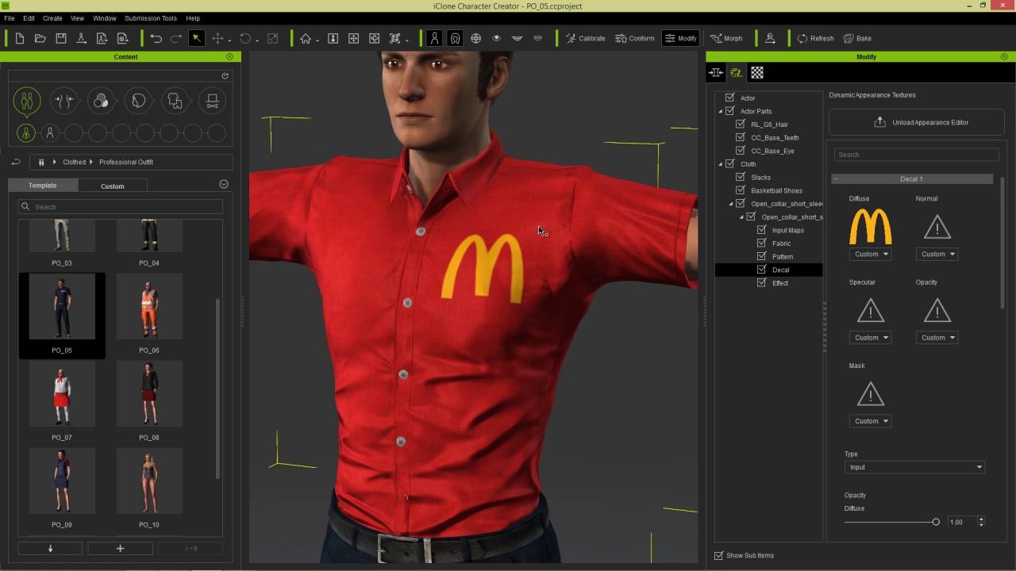Toggle the Pattern checkbox
1016x571 pixels.
point(762,256)
